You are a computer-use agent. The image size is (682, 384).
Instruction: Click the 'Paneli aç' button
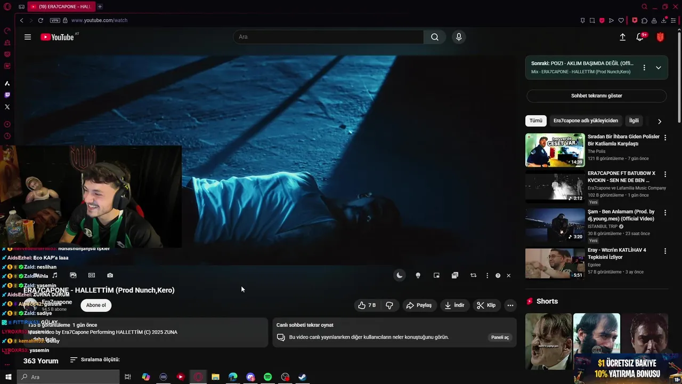click(x=500, y=337)
